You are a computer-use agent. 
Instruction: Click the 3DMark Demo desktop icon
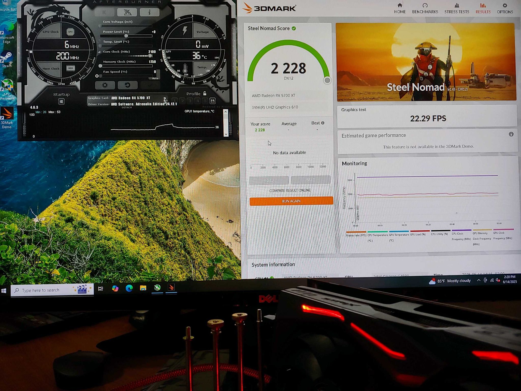coord(7,118)
